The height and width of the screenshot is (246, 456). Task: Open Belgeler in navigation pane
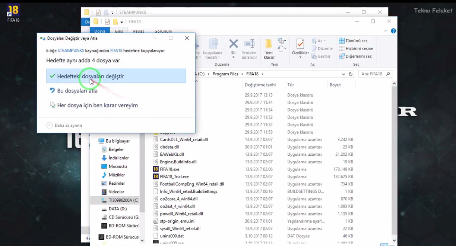(x=113, y=149)
